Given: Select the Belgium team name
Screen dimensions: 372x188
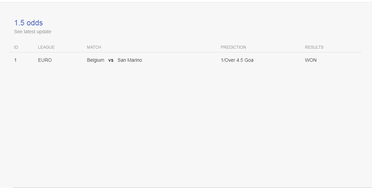Looking at the screenshot, I should 95,60.
